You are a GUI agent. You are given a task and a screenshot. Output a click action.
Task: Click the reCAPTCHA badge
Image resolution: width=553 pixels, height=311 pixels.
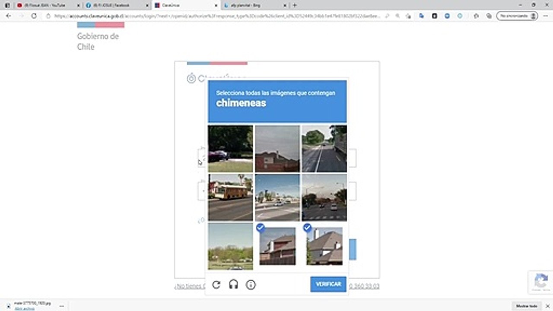pos(540,282)
